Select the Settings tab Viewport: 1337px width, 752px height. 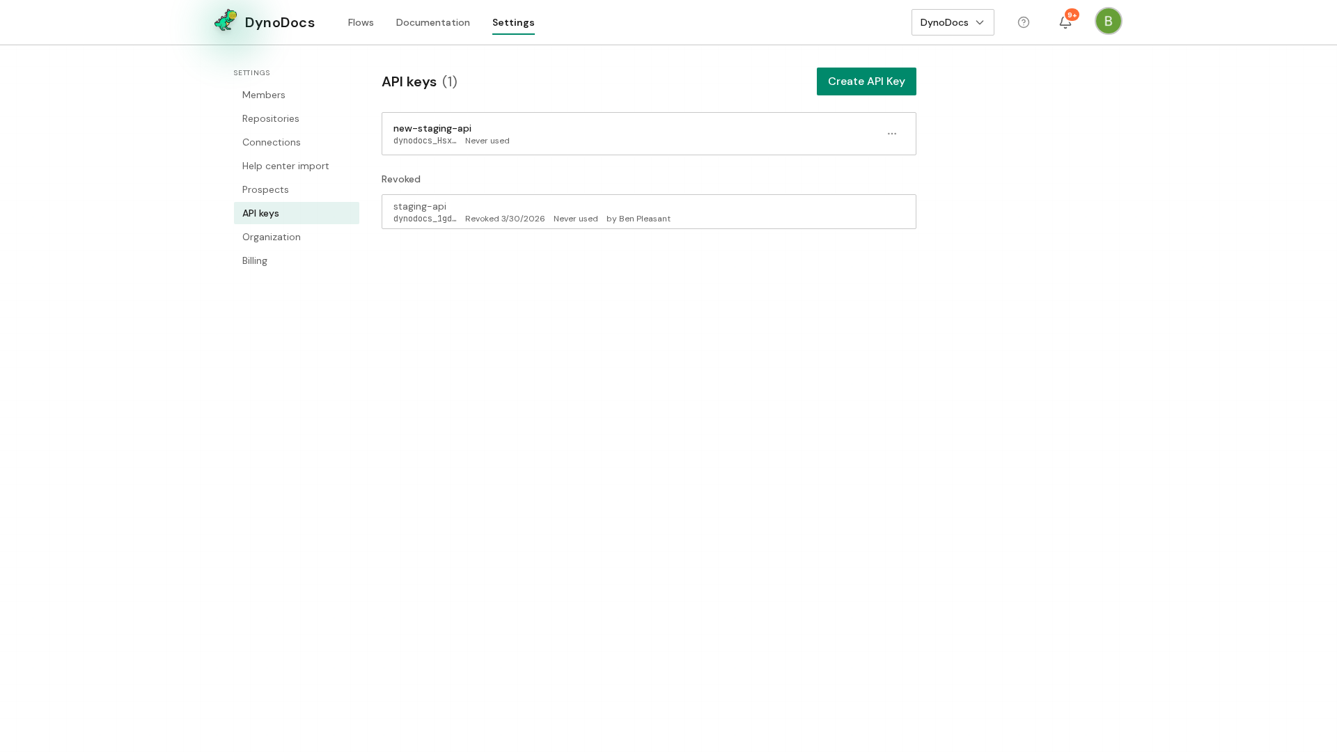pyautogui.click(x=513, y=22)
